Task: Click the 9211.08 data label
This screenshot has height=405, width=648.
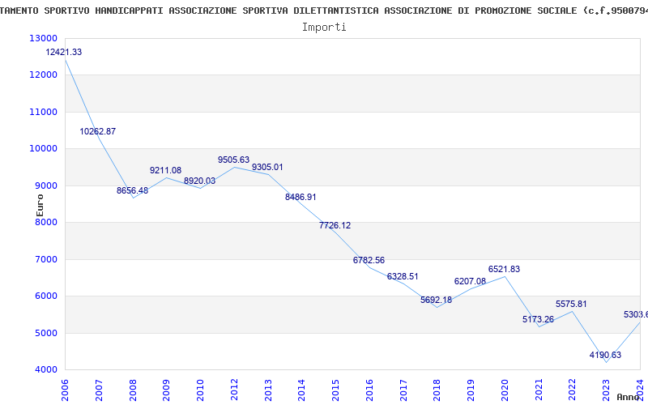Action: point(166,170)
